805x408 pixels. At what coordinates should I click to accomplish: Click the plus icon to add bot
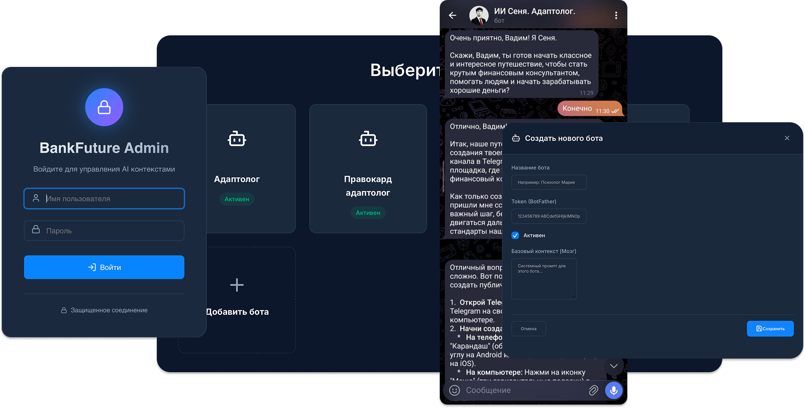[237, 285]
